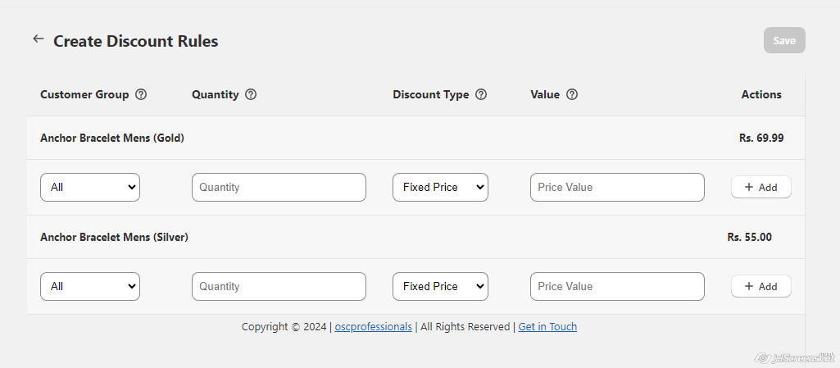This screenshot has width=840, height=368.
Task: Open Customer Group dropdown for Silver bracelet
Action: pyautogui.click(x=90, y=286)
